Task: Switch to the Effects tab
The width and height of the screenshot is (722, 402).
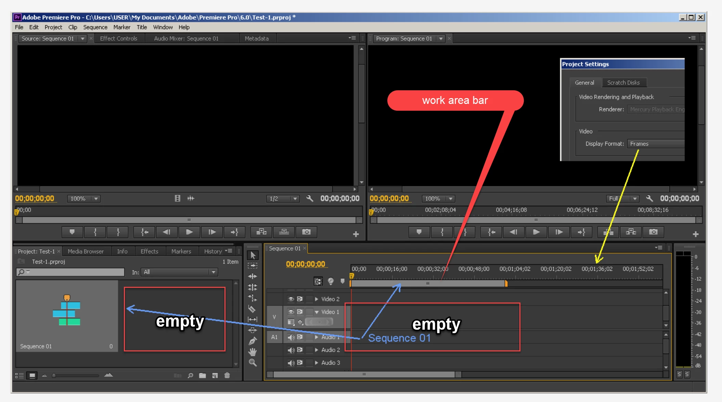Action: click(x=149, y=251)
